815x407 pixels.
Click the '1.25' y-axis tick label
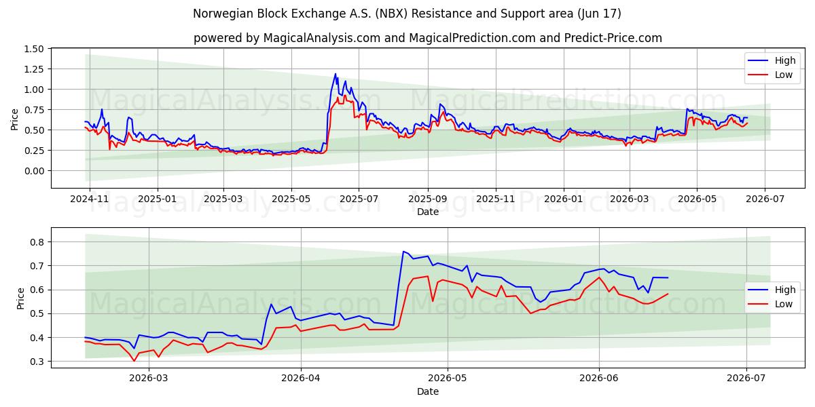(x=34, y=69)
